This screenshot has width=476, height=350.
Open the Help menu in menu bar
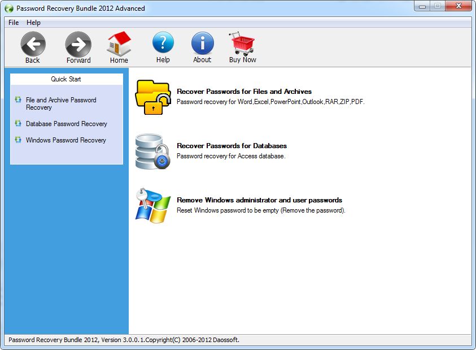point(33,23)
